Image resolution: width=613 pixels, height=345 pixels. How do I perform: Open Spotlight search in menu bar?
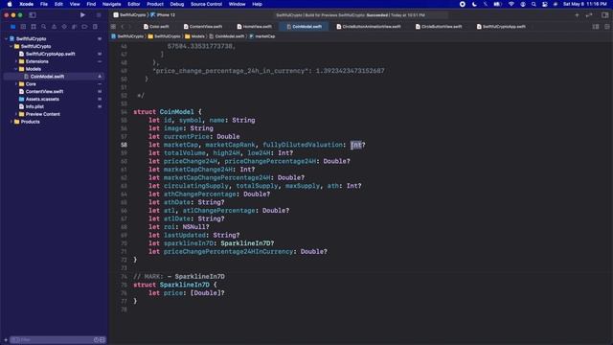click(x=534, y=4)
